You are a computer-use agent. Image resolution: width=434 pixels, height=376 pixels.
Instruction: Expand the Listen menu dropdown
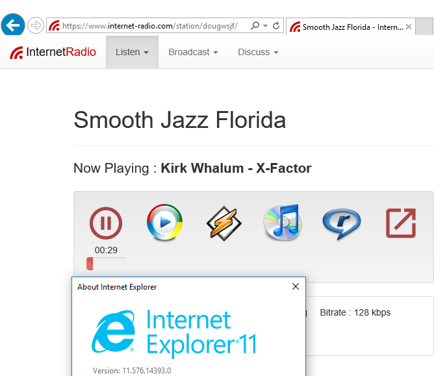click(x=132, y=52)
